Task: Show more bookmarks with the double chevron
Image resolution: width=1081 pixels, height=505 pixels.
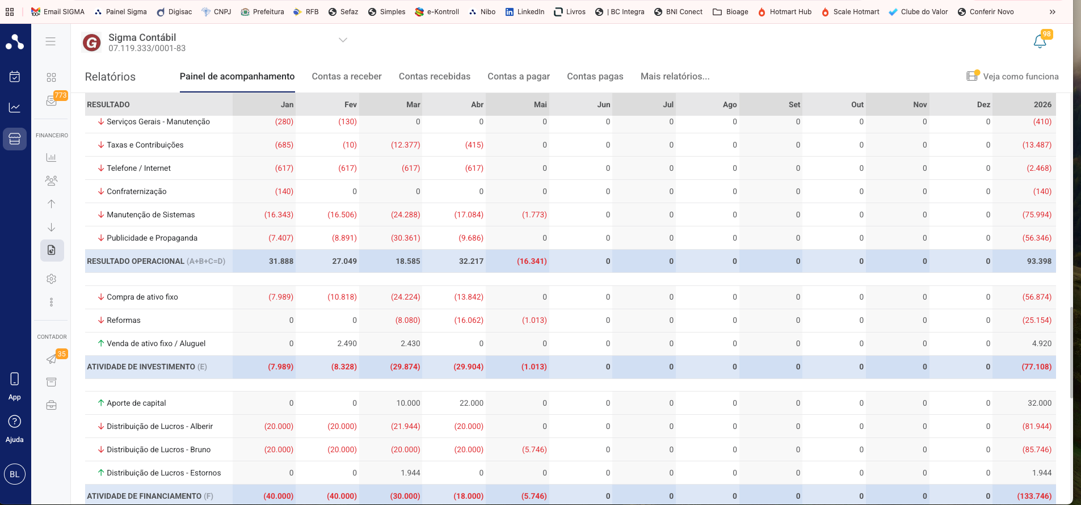Action: pyautogui.click(x=1053, y=12)
